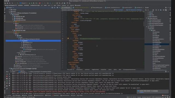Click the Save All toolbar icon
Viewport: 175px width, 98px height.
click(x=7, y=3)
